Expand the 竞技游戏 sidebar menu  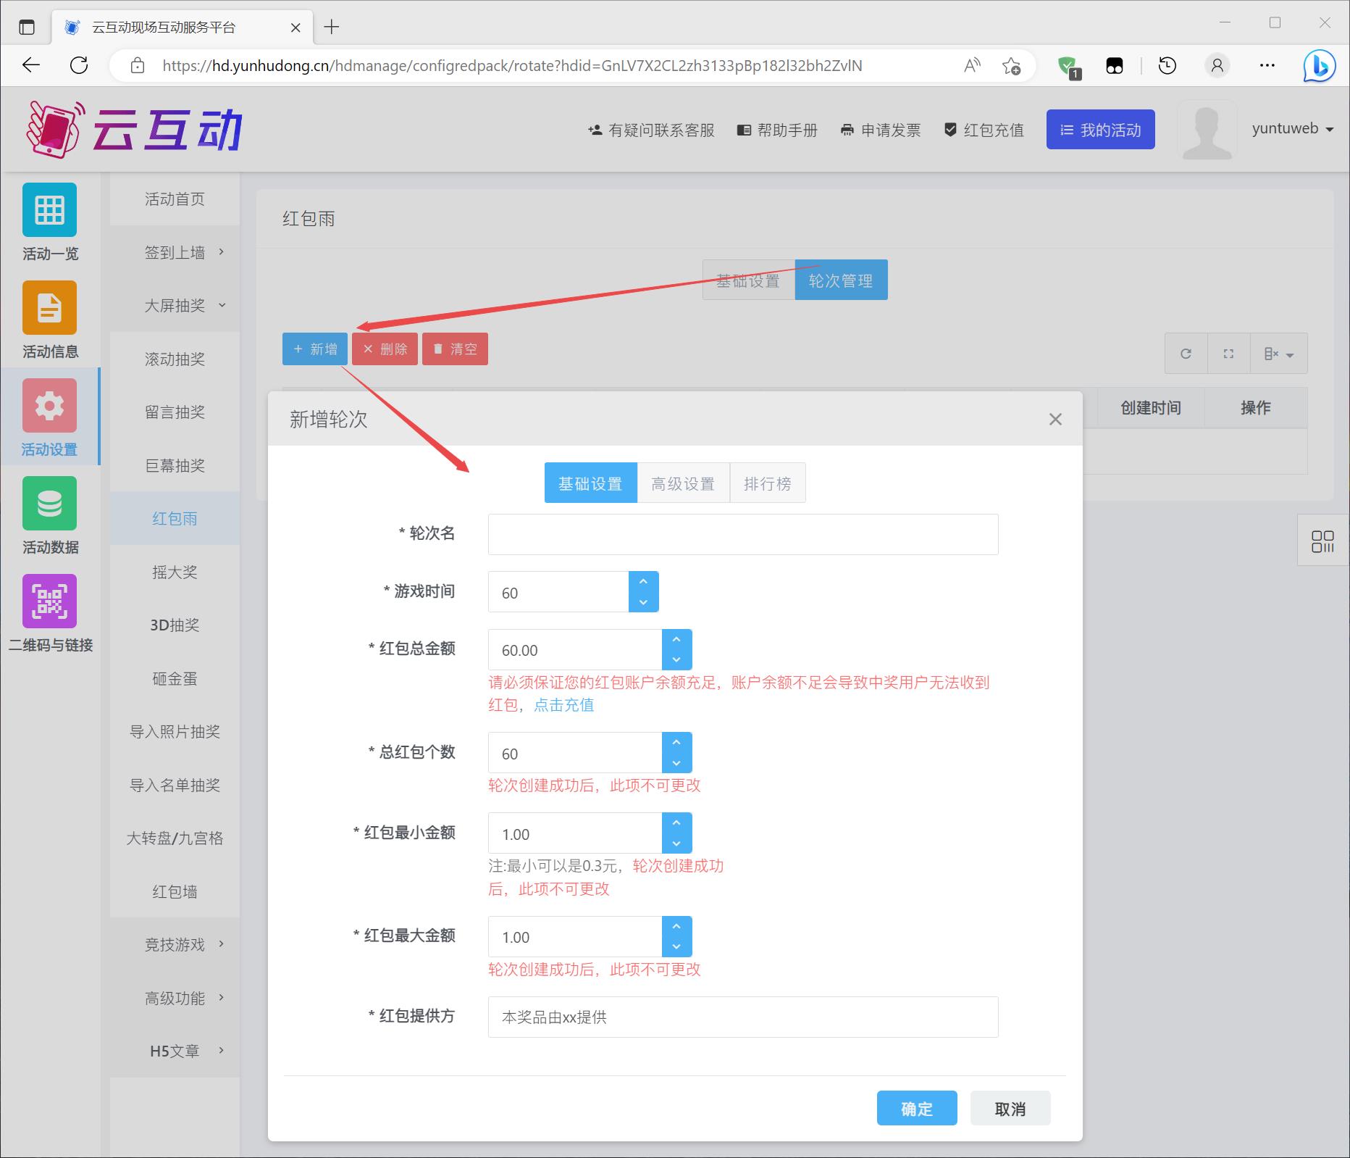(x=175, y=944)
